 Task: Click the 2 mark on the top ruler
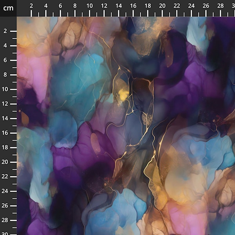[31, 6]
